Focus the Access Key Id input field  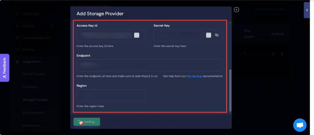[105, 35]
